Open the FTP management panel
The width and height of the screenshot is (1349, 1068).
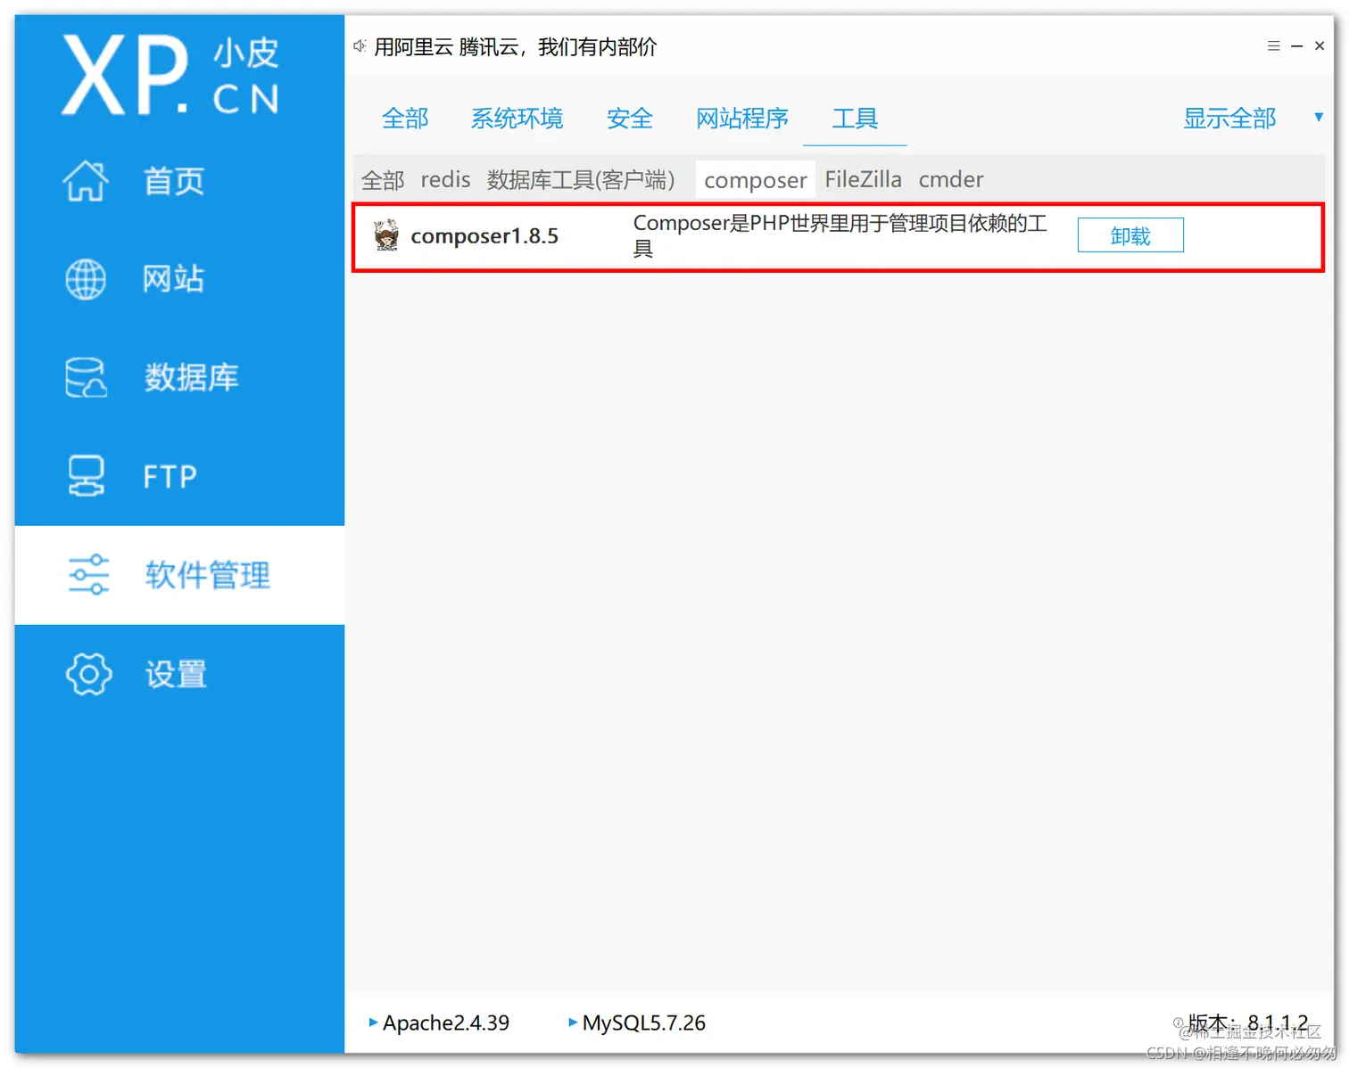(x=170, y=475)
